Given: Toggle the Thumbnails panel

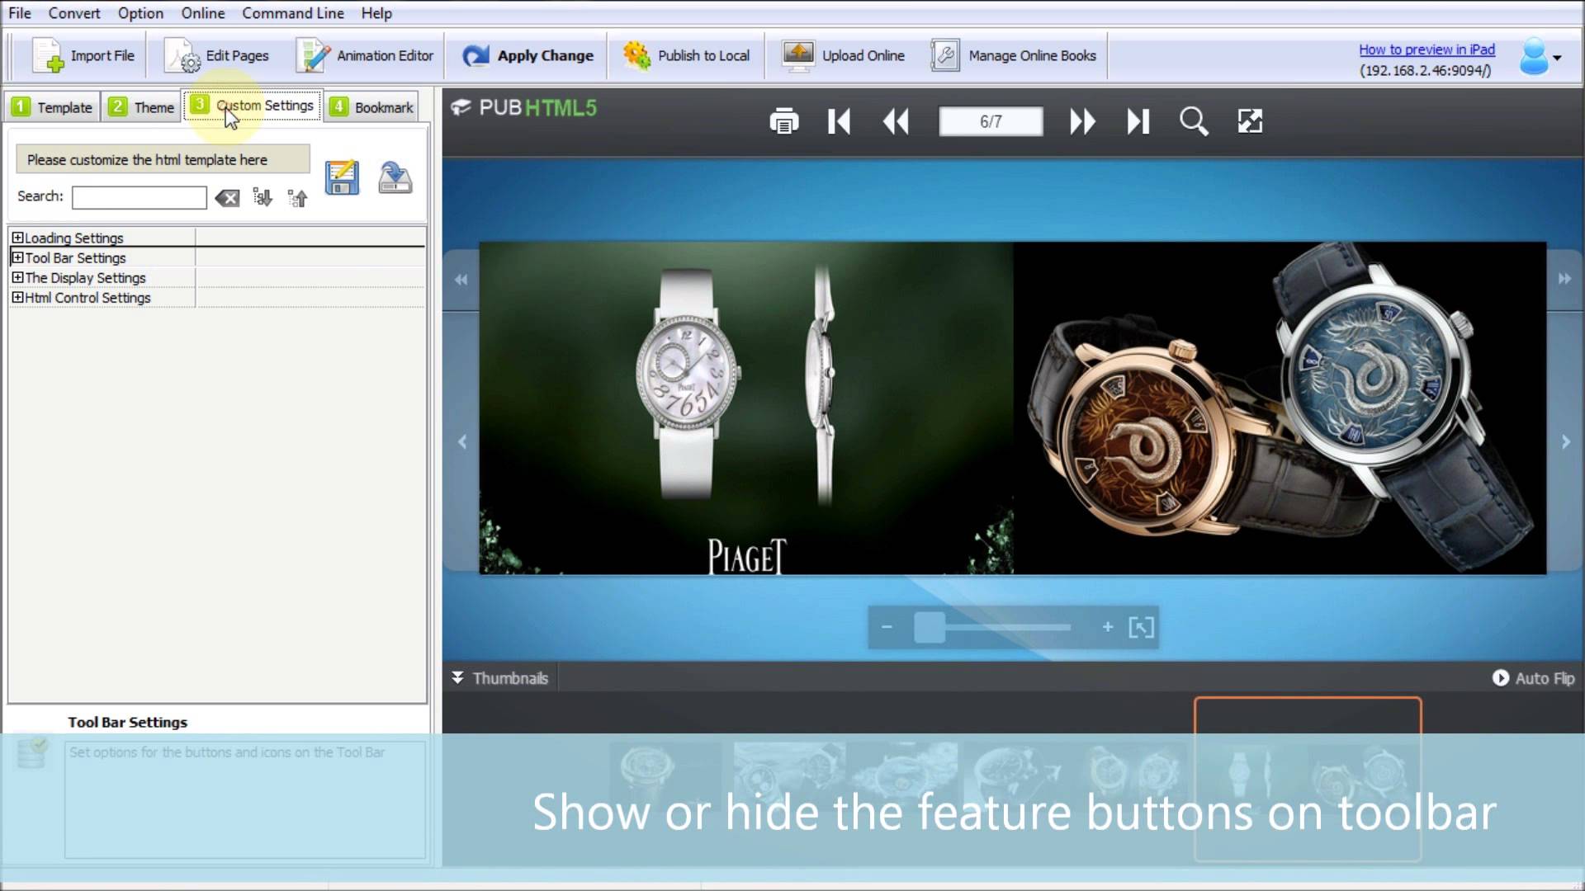Looking at the screenshot, I should pos(500,678).
